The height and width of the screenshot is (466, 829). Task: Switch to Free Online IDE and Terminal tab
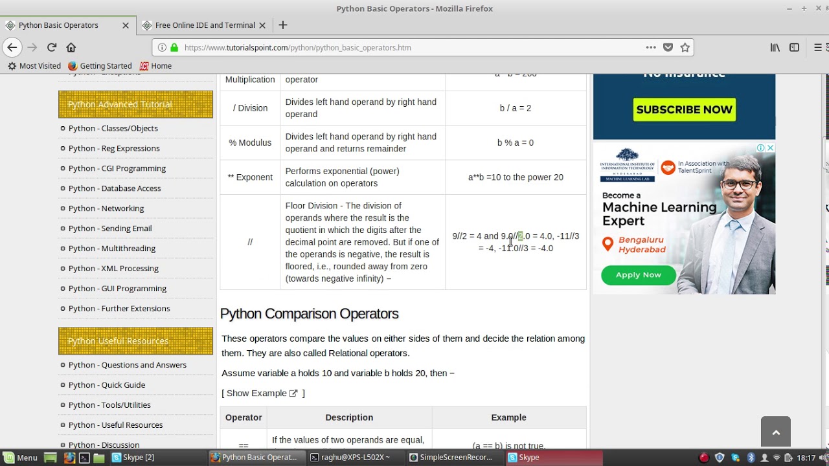[205, 25]
